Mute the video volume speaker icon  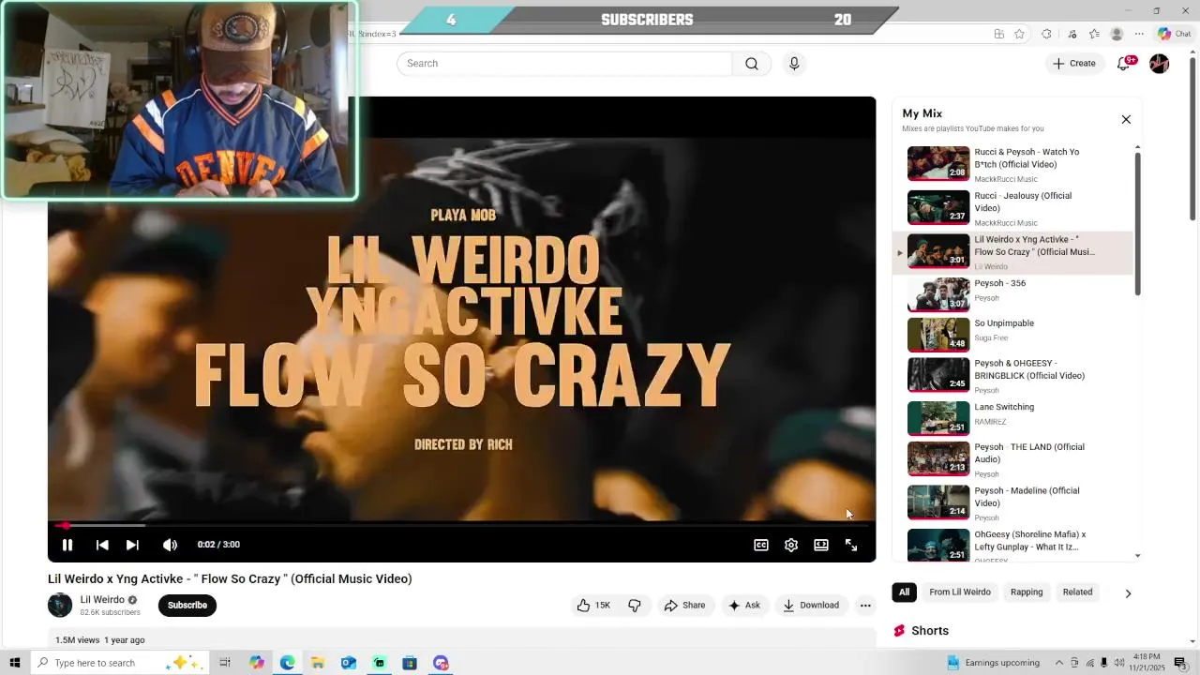[x=170, y=545]
